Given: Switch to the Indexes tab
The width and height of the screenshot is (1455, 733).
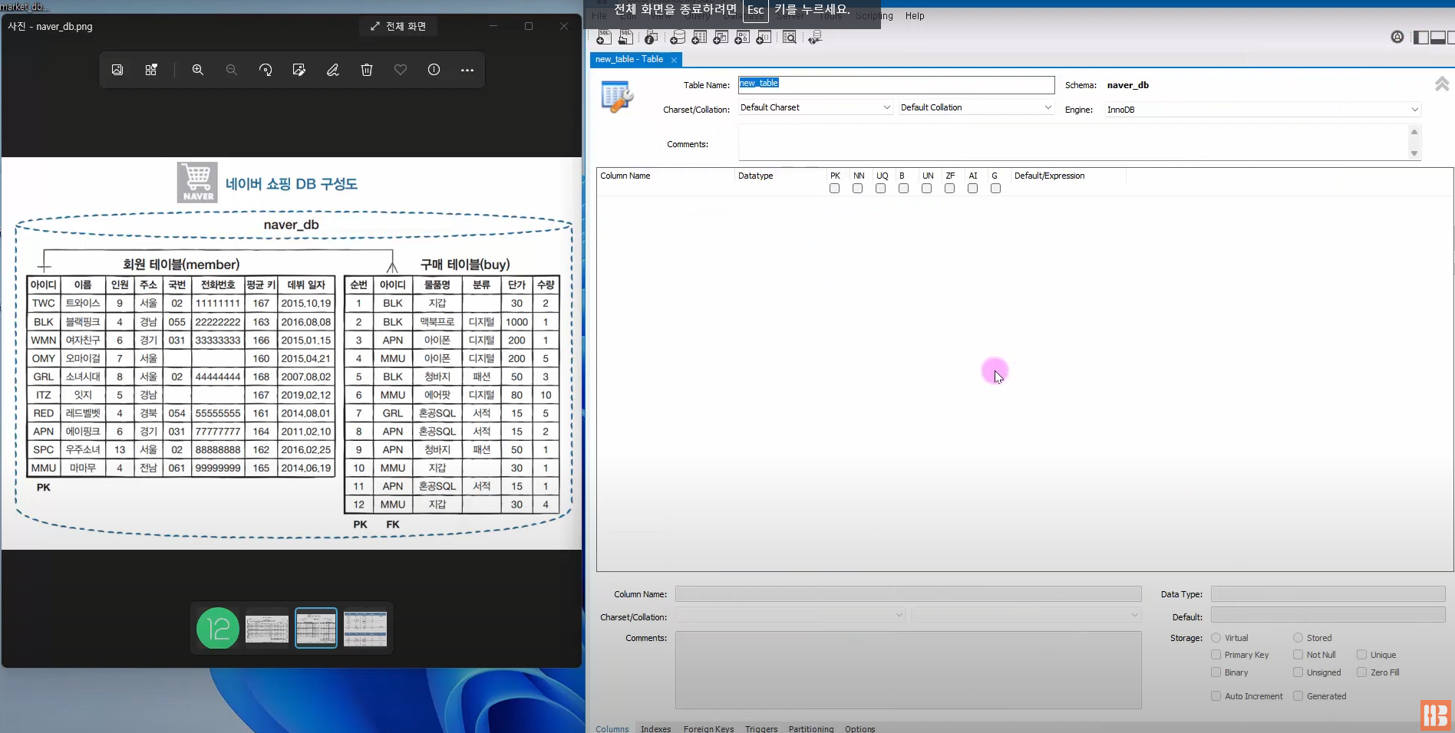Looking at the screenshot, I should 655,728.
